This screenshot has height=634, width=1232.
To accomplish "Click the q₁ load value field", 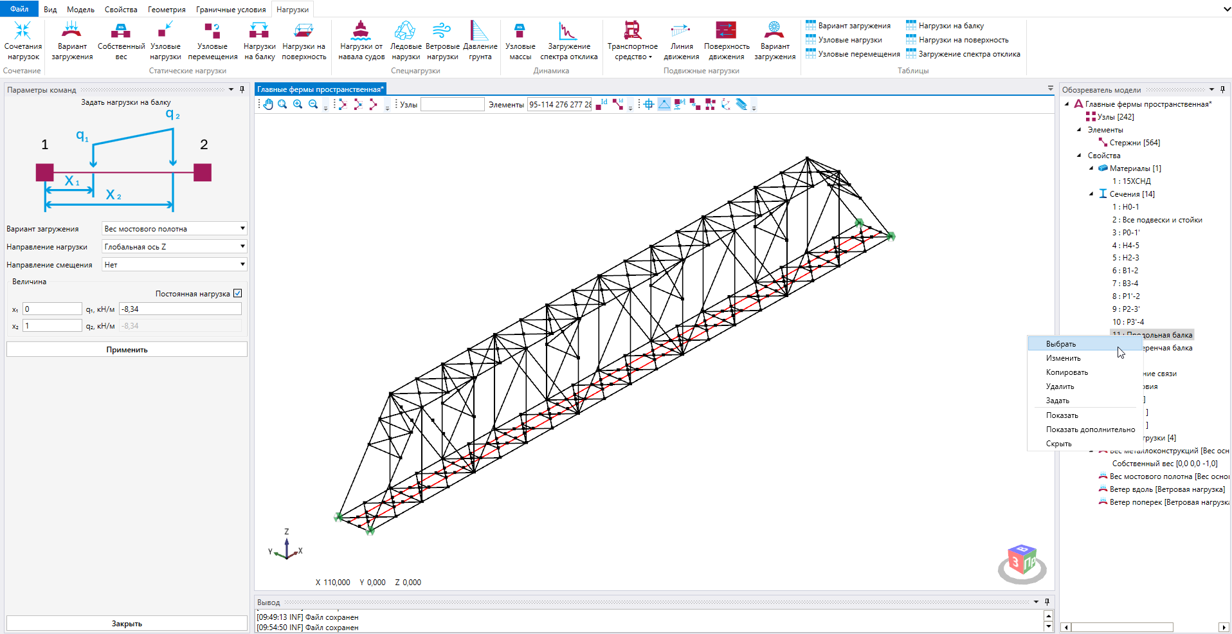I will (x=180, y=309).
